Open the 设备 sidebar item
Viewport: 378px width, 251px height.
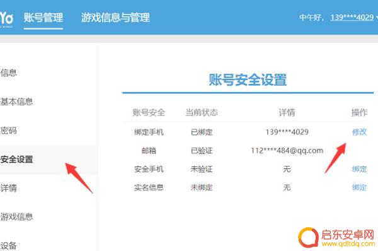click(x=8, y=246)
